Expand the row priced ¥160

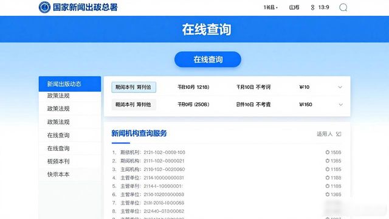coord(340,105)
